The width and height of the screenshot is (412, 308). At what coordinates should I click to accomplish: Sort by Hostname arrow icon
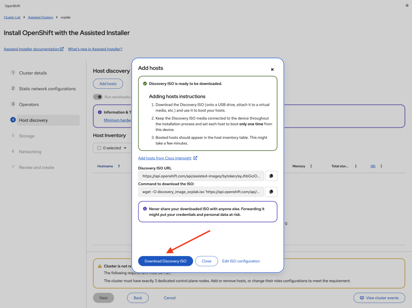[x=119, y=166]
